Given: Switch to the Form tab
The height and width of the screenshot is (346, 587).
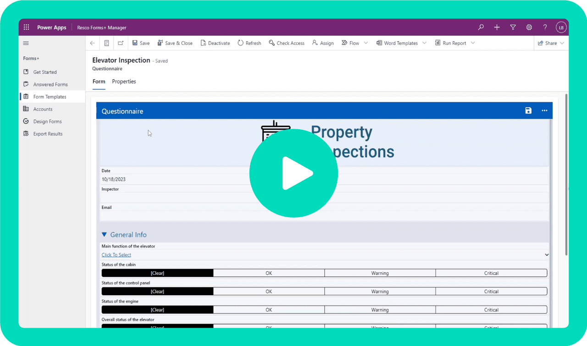Looking at the screenshot, I should 99,82.
